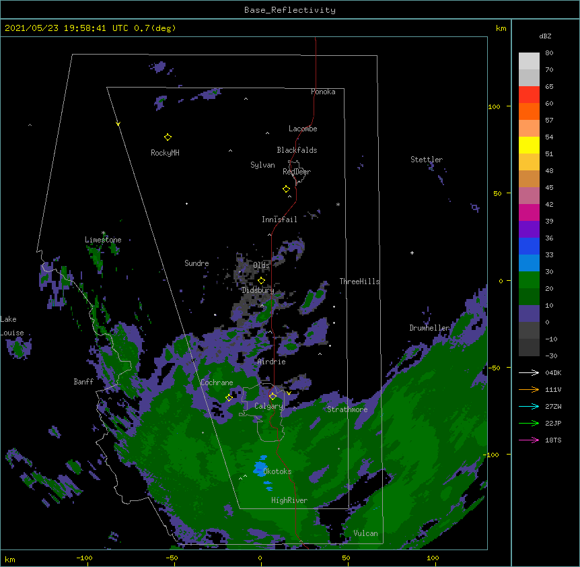The height and width of the screenshot is (567, 580).
Task: Click the magenta 18TS arrow legend icon
Action: (x=529, y=440)
